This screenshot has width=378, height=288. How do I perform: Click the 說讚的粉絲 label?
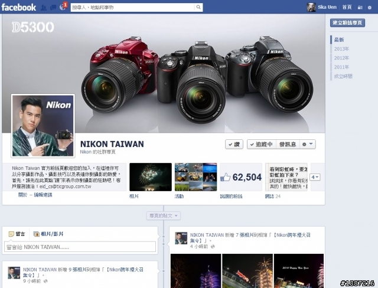pyautogui.click(x=231, y=197)
